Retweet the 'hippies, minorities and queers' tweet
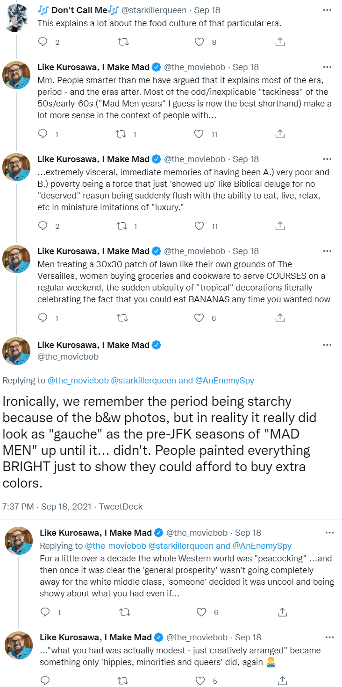The width and height of the screenshot is (342, 687). point(126,680)
